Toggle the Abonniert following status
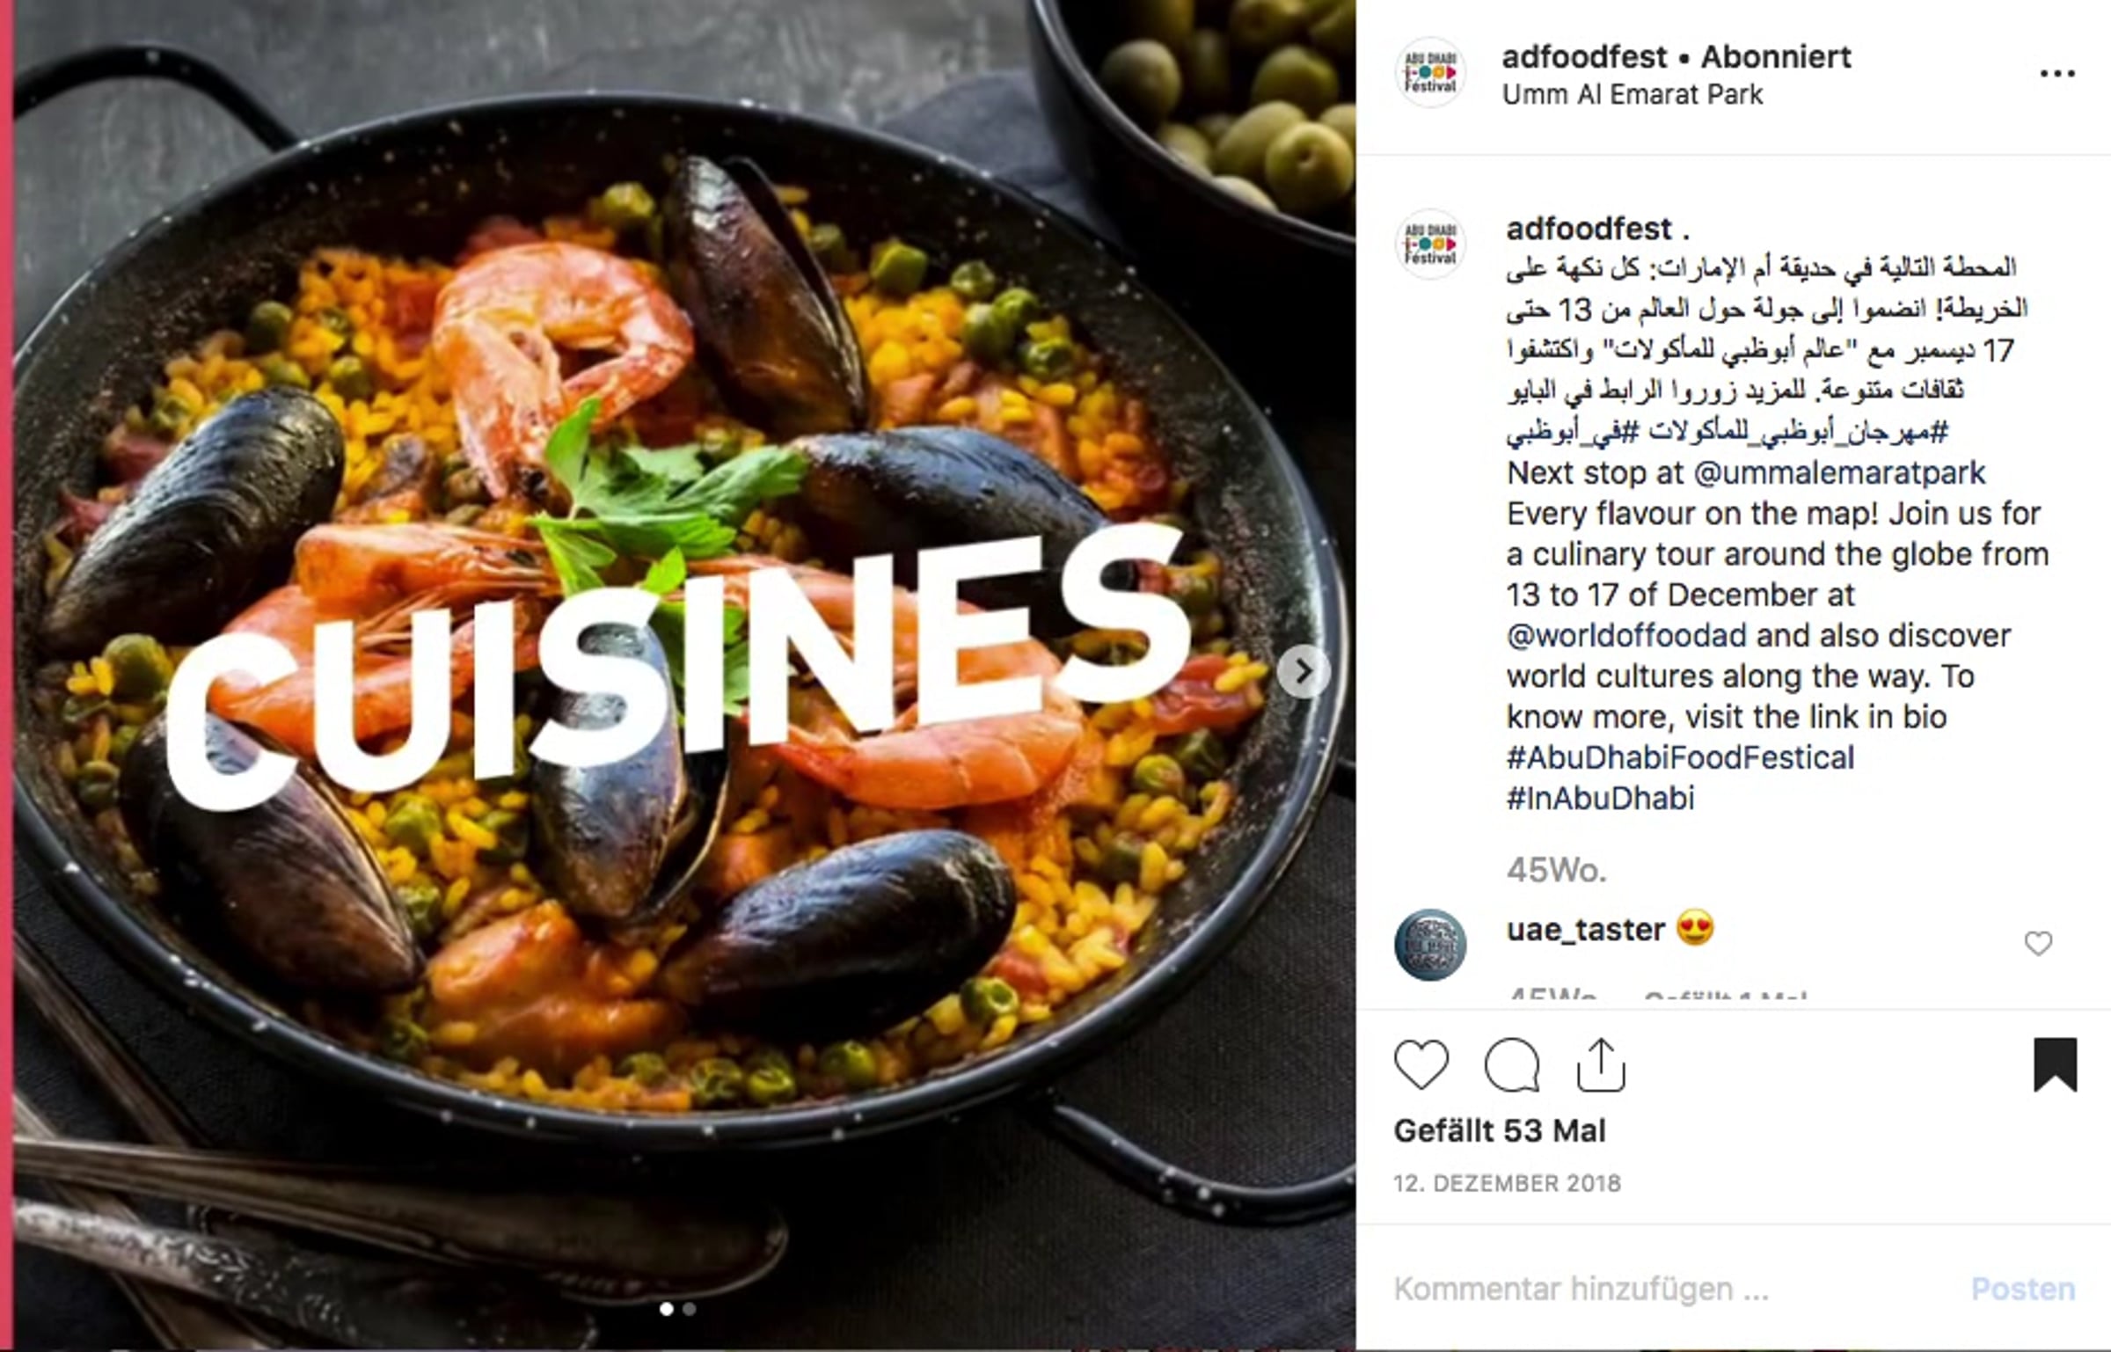Image resolution: width=2111 pixels, height=1352 pixels. coord(1776,56)
